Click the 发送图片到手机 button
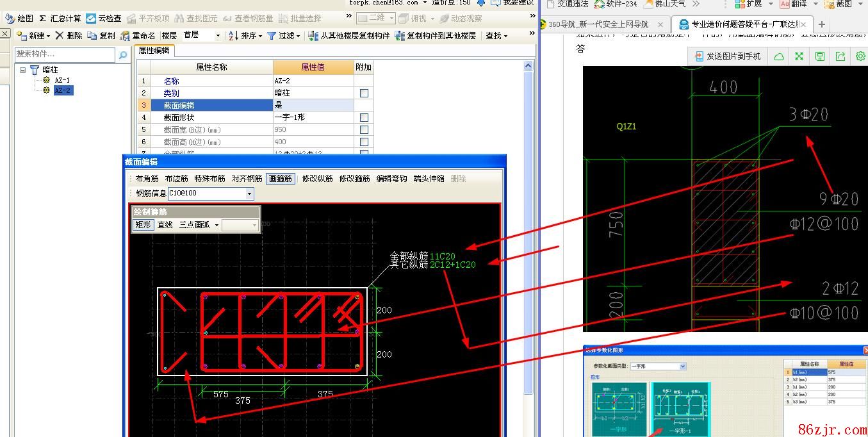This screenshot has width=868, height=437. point(727,56)
